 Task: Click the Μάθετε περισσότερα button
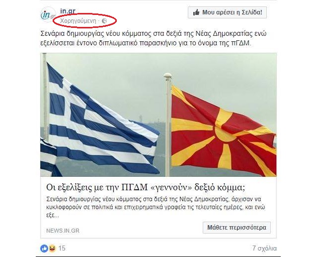coord(237,228)
